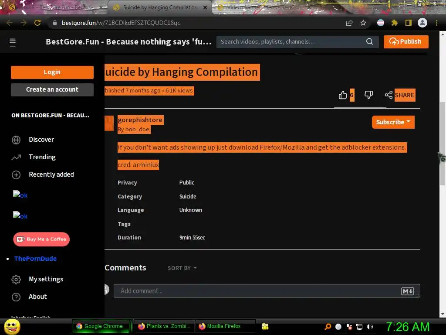Bookmark this page with the star icon

[x=363, y=23]
